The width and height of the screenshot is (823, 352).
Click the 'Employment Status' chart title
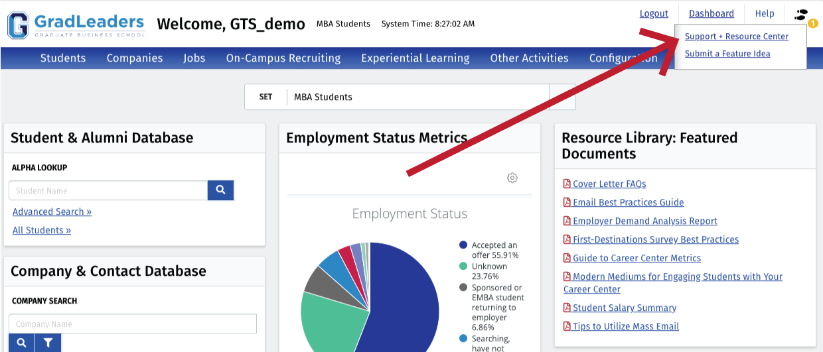coord(410,214)
